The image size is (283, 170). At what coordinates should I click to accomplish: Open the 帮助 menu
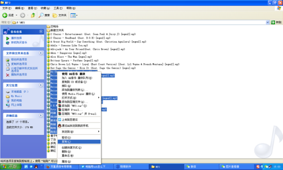[x=71, y=8]
